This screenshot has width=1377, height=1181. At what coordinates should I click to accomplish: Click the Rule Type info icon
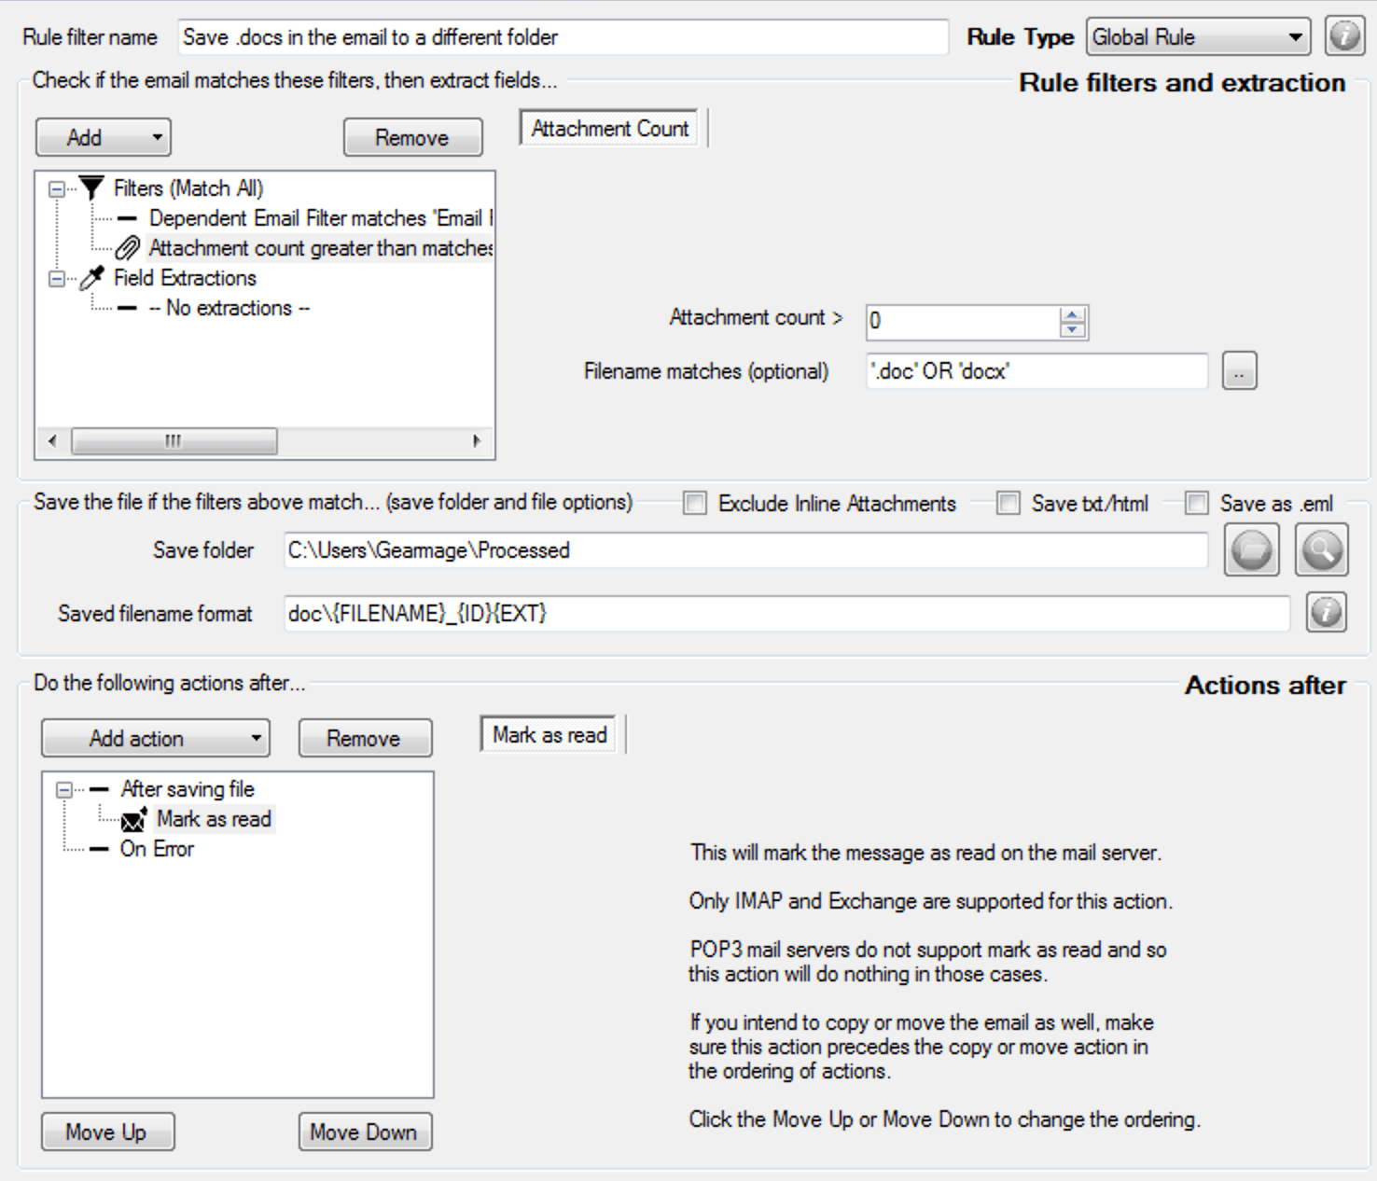click(x=1344, y=37)
